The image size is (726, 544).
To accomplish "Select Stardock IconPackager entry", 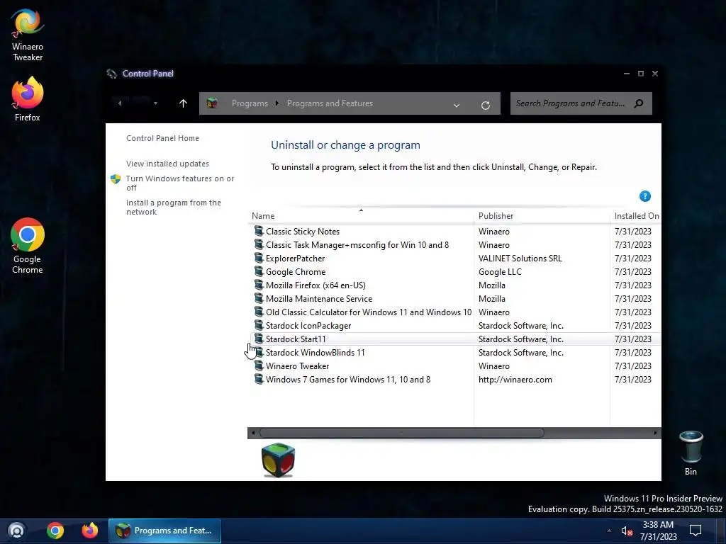I will coord(455,325).
